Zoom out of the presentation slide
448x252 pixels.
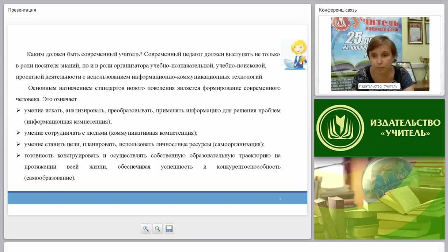click(157, 229)
